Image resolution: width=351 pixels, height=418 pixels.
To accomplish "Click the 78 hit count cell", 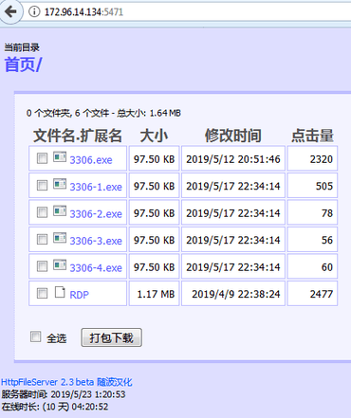I will (x=312, y=212).
